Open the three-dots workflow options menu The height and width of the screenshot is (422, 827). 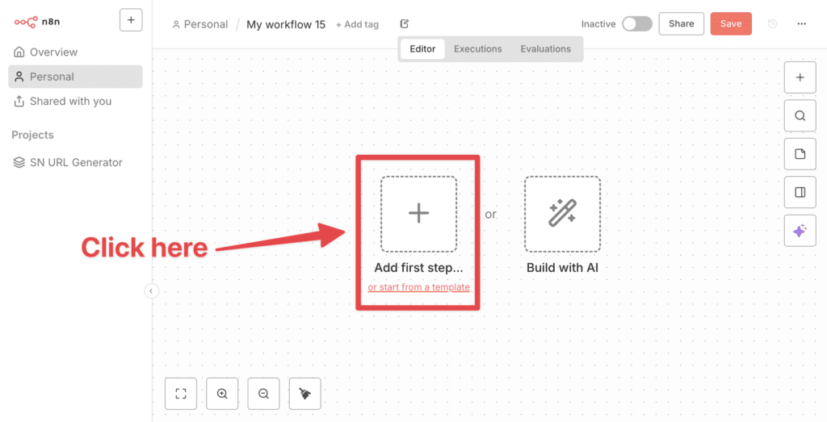click(x=801, y=24)
